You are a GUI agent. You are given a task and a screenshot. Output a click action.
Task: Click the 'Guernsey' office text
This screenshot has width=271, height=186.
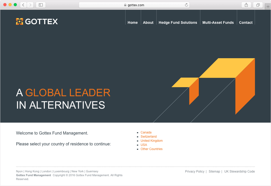point(92,171)
